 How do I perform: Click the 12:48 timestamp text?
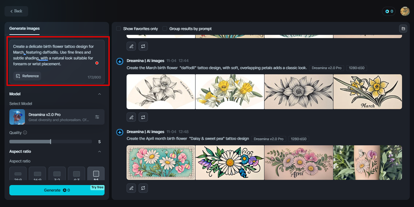point(184,132)
